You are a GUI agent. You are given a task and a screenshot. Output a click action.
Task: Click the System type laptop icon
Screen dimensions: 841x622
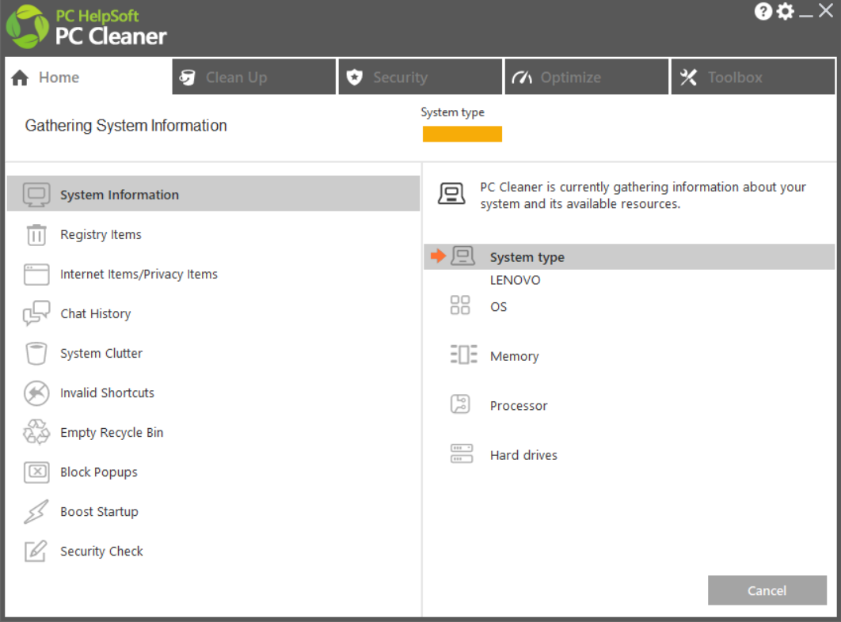click(462, 256)
